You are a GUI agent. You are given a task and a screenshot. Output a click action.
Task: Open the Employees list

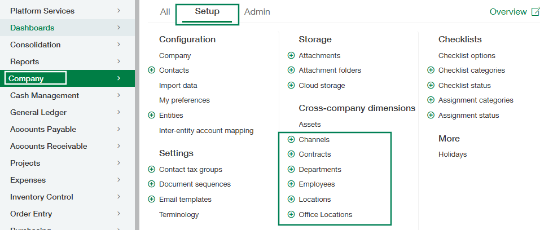coord(317,184)
